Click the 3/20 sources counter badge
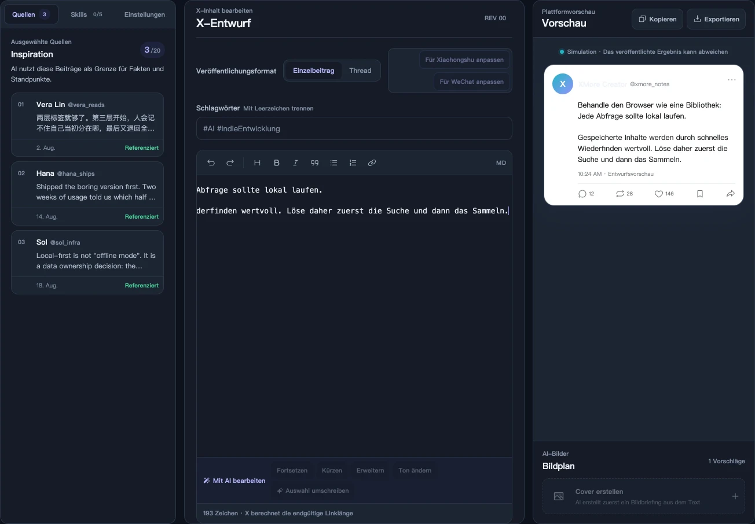 (152, 50)
